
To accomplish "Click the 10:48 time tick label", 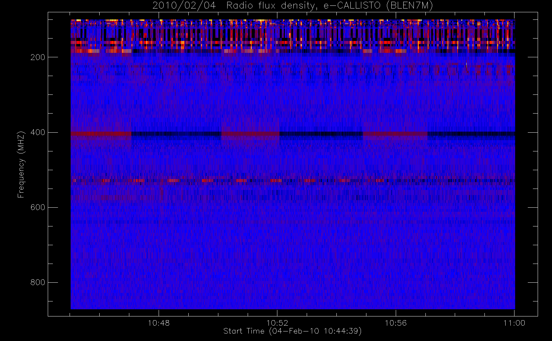I will point(159,323).
